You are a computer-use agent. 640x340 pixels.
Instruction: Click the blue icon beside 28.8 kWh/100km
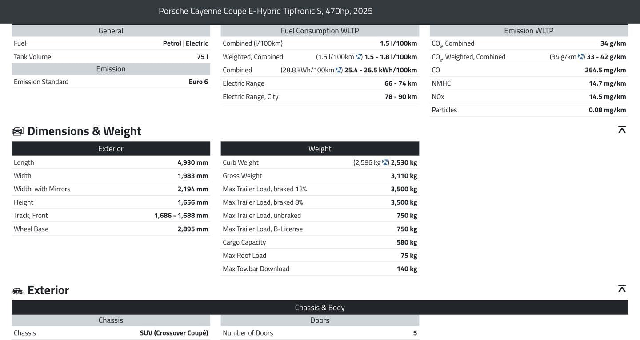coord(339,70)
